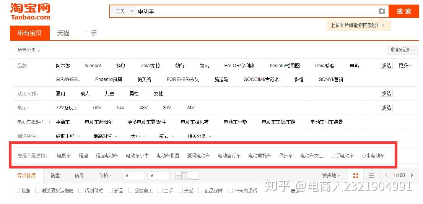
Task: Select brand 阿尔郎
Action: coord(63,66)
